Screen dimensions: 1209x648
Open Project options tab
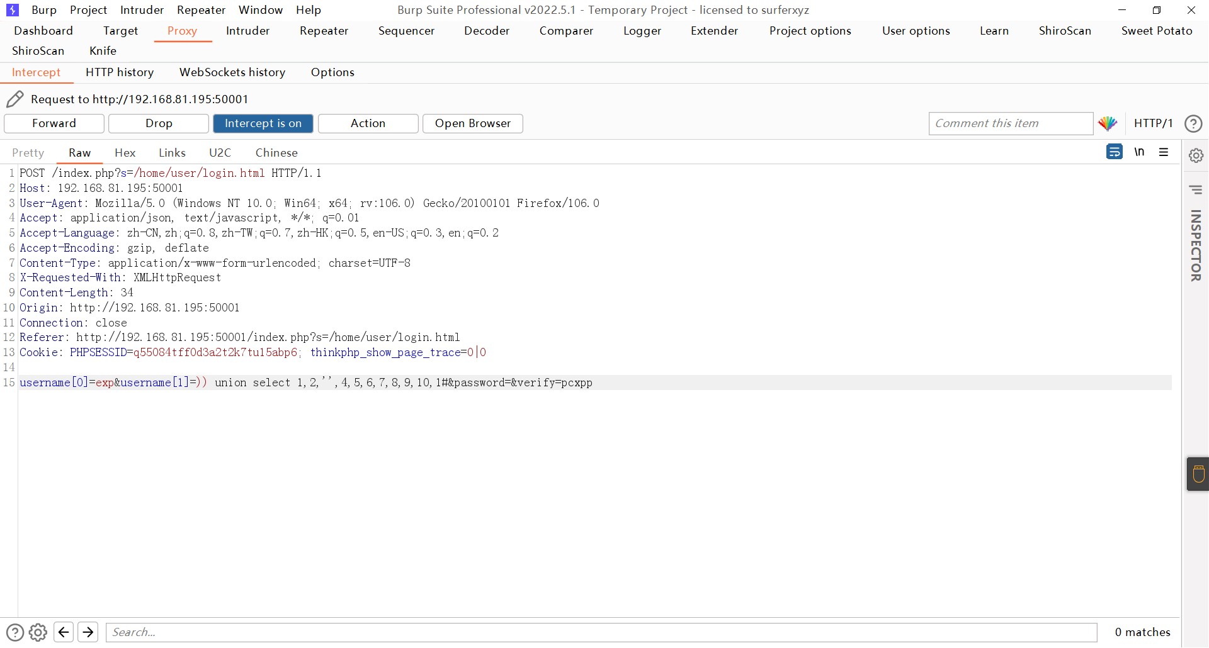810,31
